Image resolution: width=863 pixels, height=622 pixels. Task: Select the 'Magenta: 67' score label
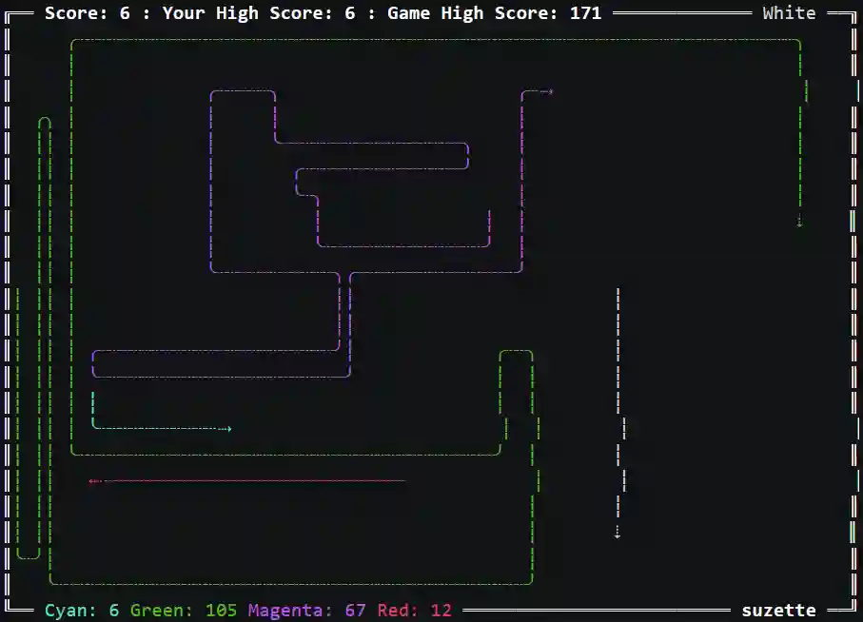307,611
